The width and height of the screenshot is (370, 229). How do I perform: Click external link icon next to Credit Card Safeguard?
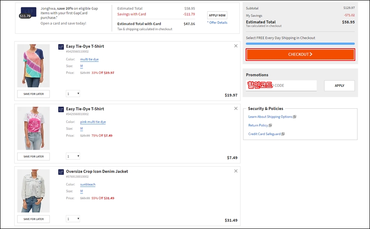(x=283, y=134)
